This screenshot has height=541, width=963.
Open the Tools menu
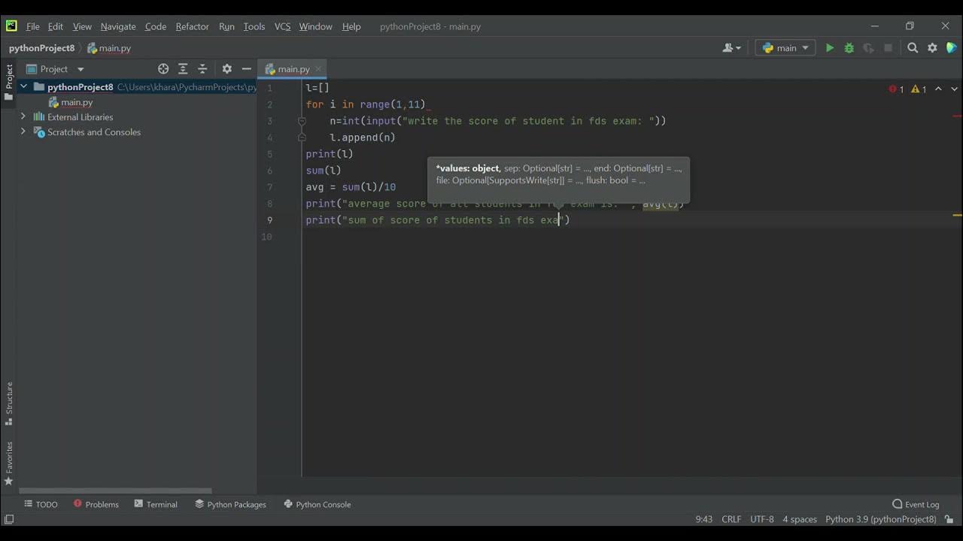(254, 26)
